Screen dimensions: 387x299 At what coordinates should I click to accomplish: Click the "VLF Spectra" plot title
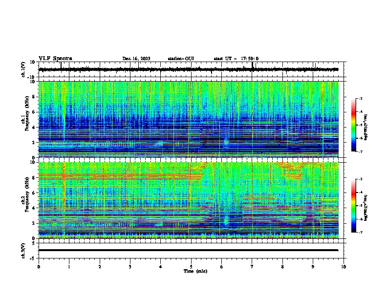[55, 59]
